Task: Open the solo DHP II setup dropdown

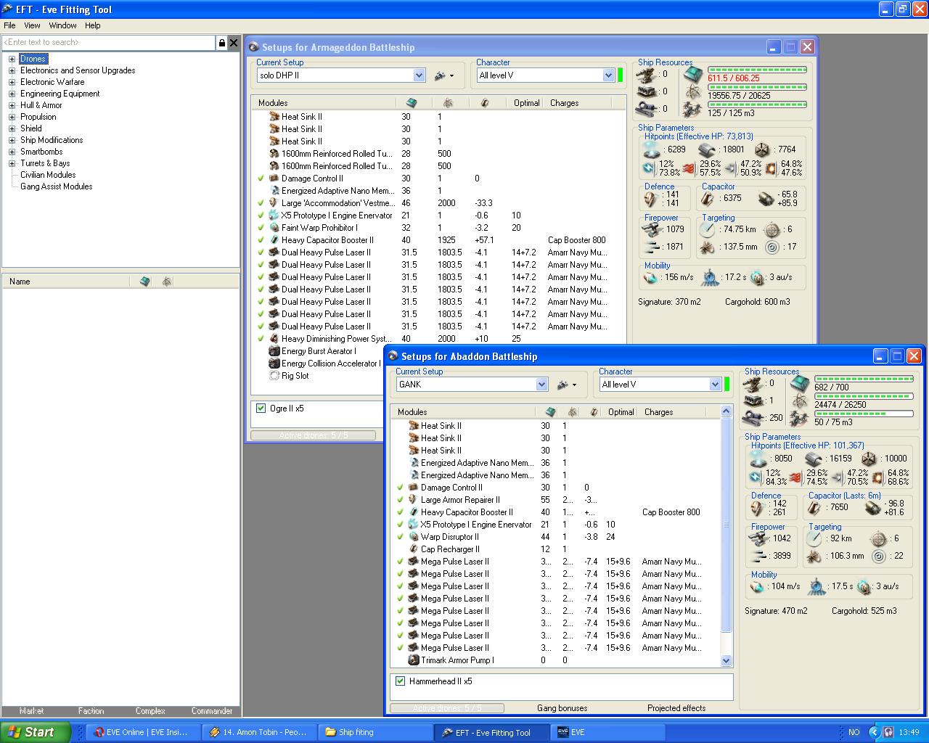Action: click(x=419, y=75)
